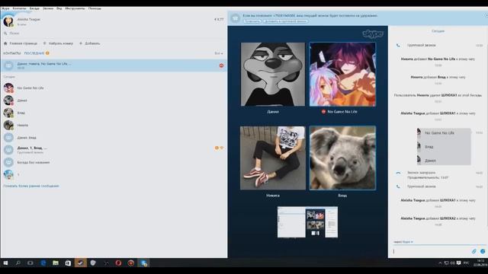The height and width of the screenshot is (274, 488).
Task: Click the Влад koala participant tile
Action: pos(342,158)
